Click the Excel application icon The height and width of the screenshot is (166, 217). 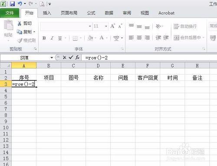point(3,4)
